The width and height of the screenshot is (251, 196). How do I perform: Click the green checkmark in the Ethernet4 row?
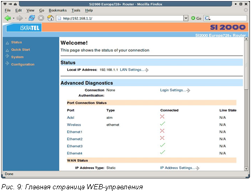pyautogui.click(x=162, y=152)
